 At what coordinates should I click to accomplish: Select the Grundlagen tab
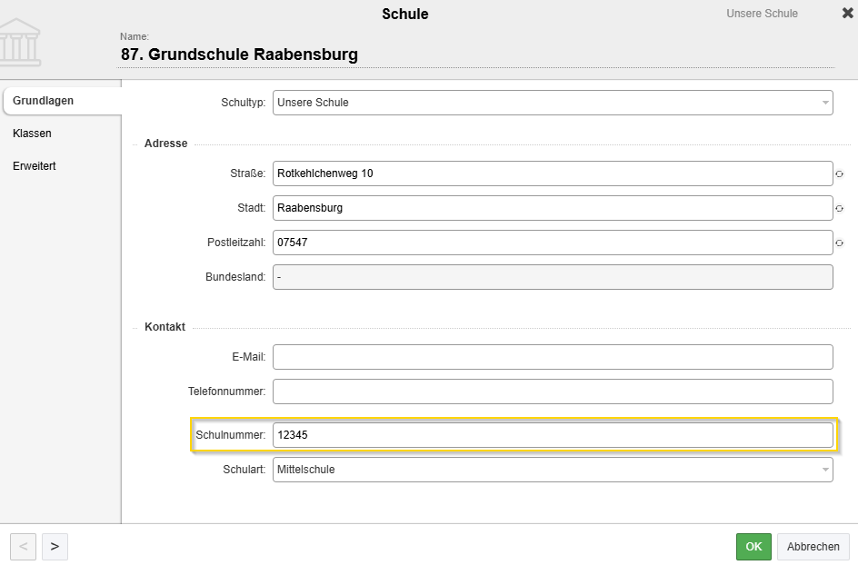pos(44,101)
